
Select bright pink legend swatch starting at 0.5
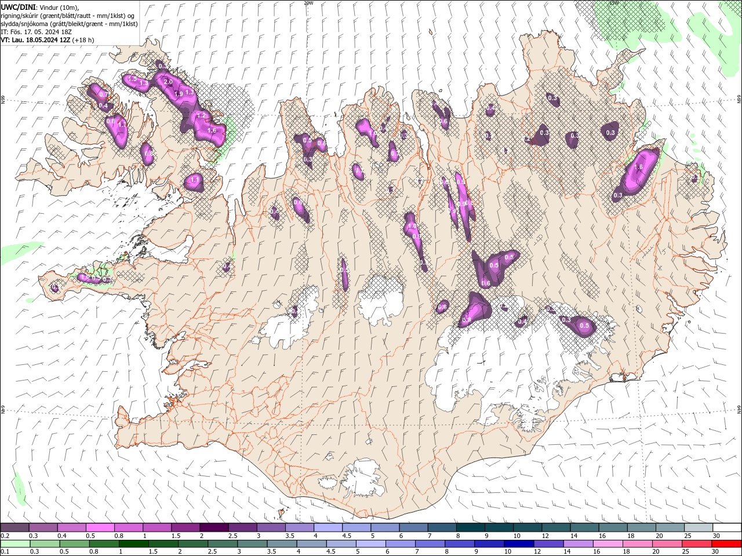click(100, 528)
